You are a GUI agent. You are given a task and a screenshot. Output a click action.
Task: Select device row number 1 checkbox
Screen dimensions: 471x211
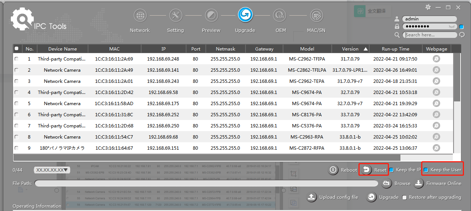point(16,59)
